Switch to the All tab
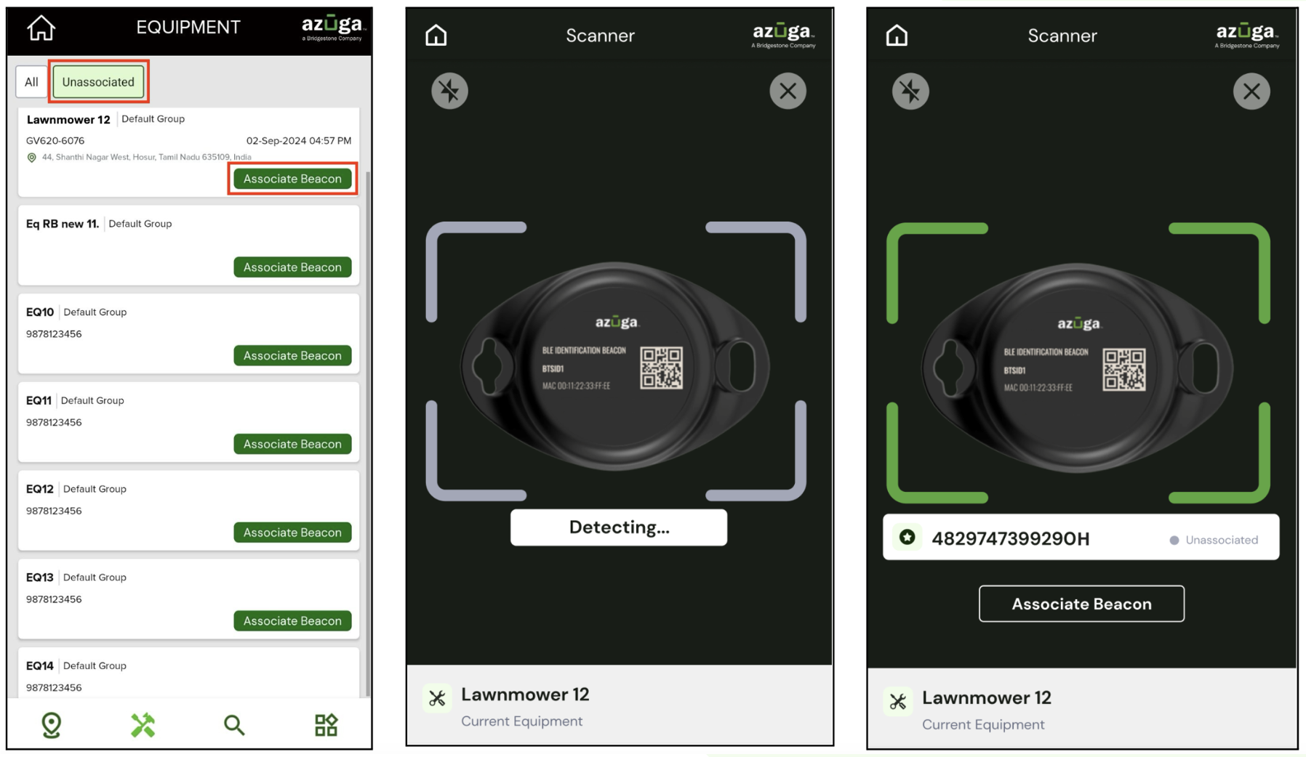This screenshot has width=1306, height=757. (31, 81)
